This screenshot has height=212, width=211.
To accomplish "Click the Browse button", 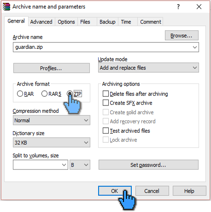I will coord(182,35).
